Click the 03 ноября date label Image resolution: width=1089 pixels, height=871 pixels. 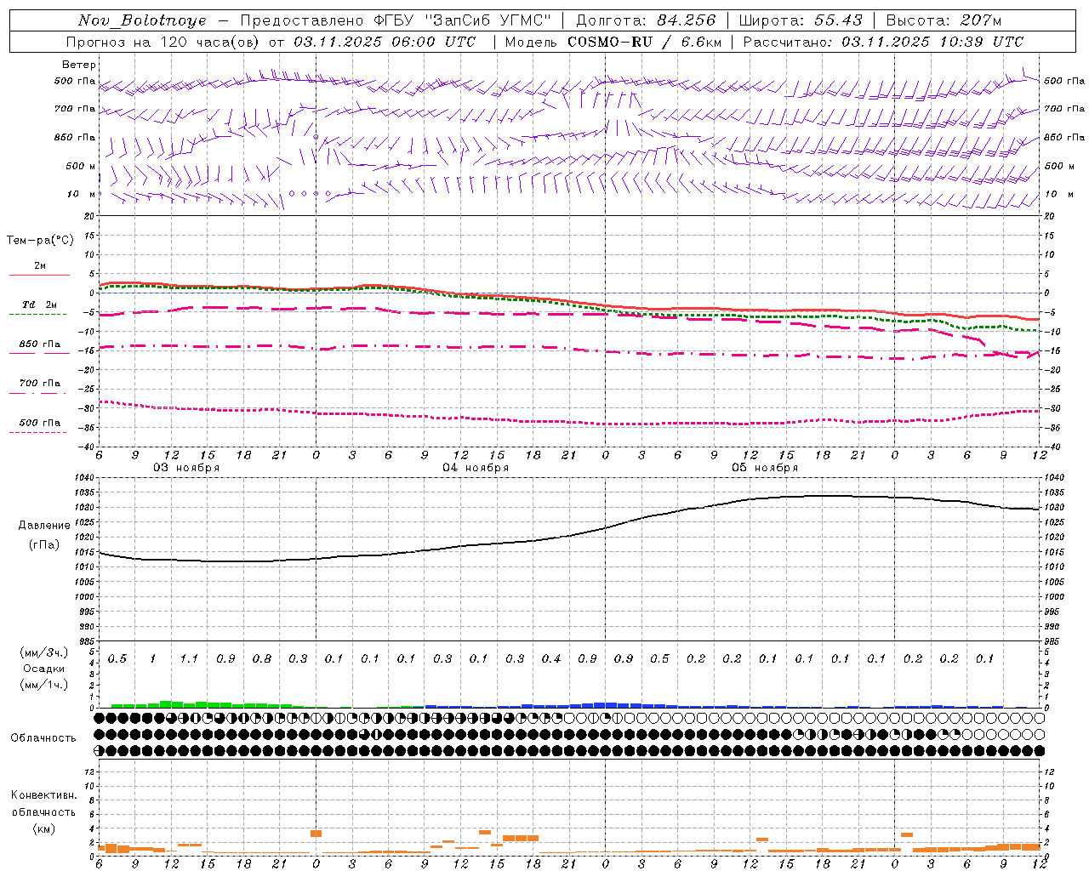[x=186, y=468]
